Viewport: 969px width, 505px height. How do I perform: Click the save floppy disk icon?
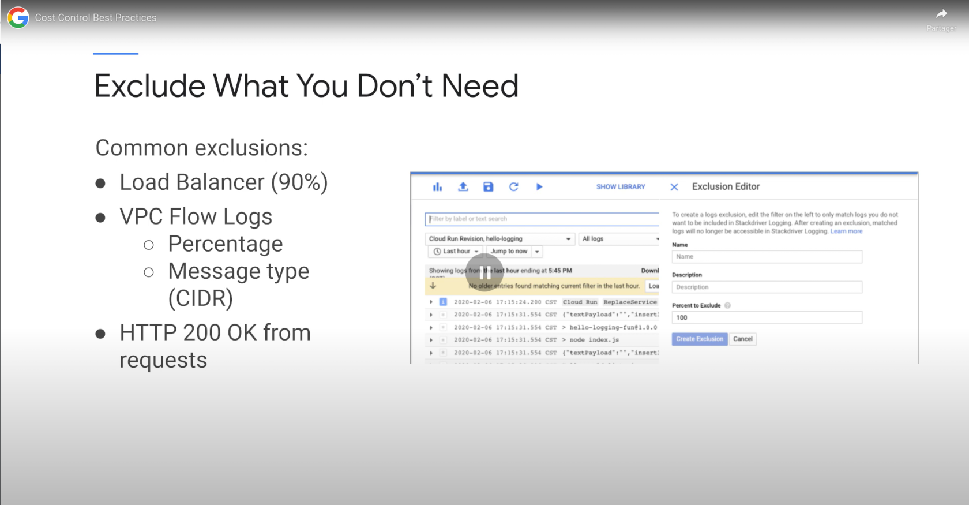(488, 187)
